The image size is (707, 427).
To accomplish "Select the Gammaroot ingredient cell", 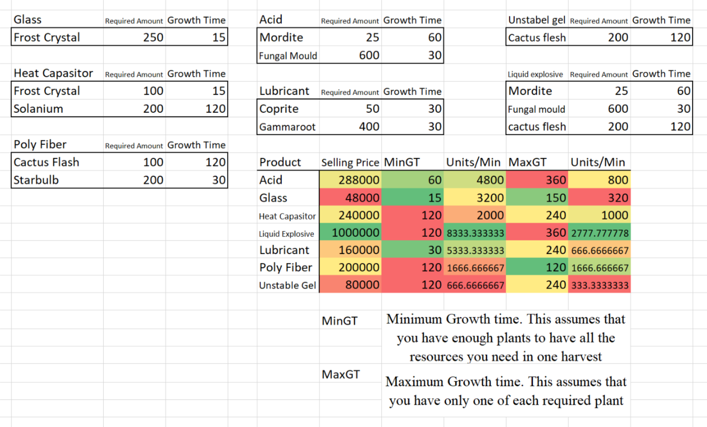I will 288,127.
